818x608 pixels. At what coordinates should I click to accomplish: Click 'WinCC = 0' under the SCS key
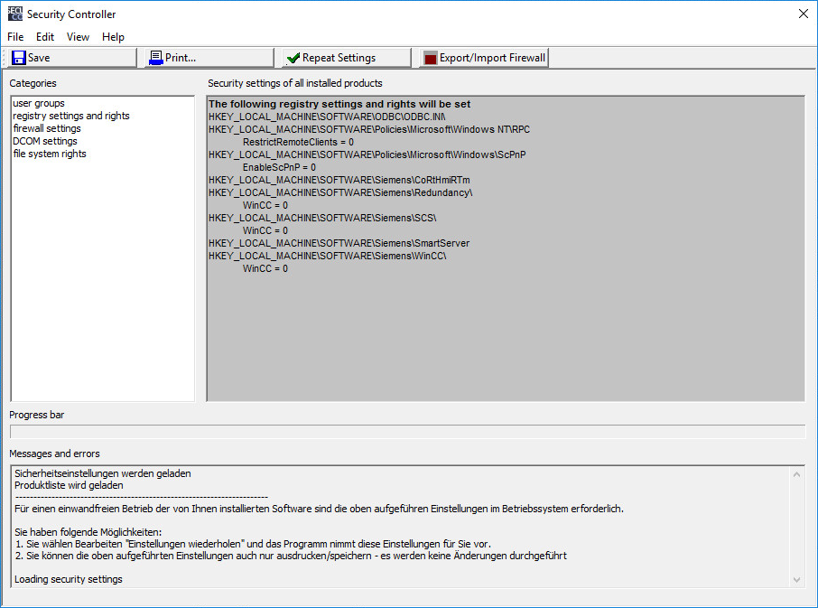pyautogui.click(x=265, y=230)
